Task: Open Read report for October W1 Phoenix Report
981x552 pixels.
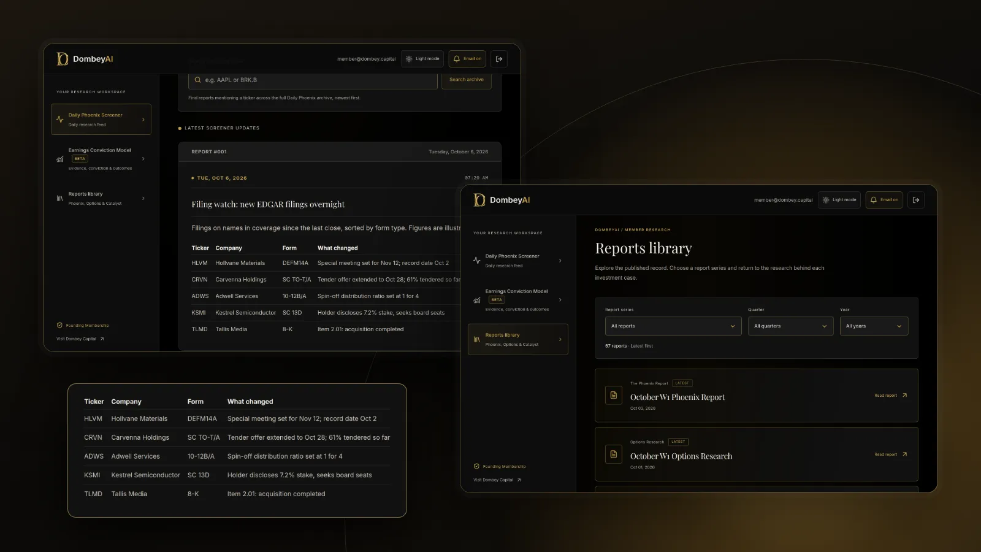Action: [x=891, y=396]
